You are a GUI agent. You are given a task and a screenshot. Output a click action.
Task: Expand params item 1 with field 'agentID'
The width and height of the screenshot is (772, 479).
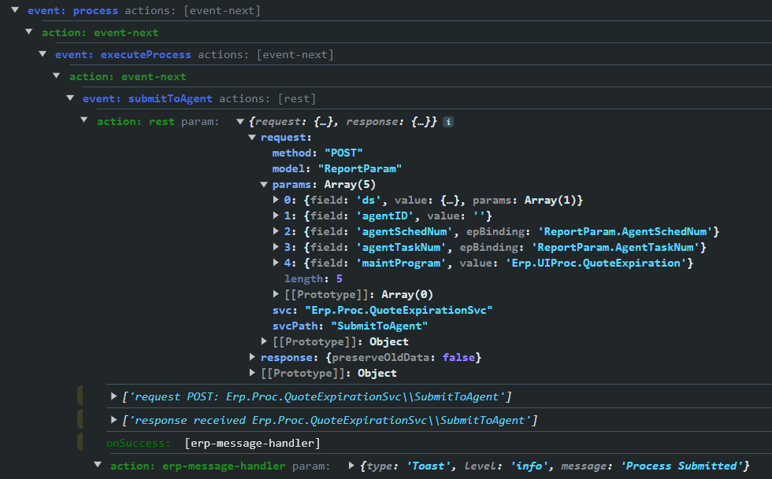click(x=277, y=216)
